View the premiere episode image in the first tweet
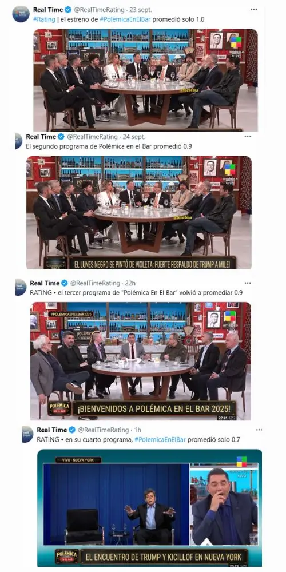This screenshot has height=572, width=286. click(x=145, y=80)
